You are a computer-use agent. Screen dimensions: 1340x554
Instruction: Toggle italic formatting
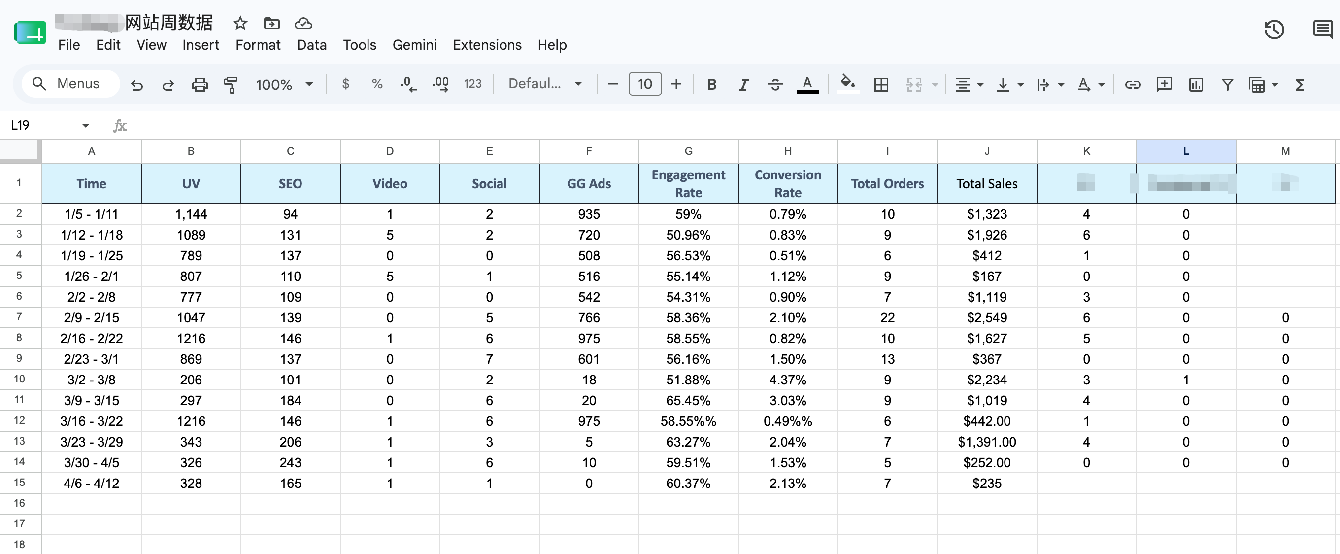pyautogui.click(x=744, y=84)
